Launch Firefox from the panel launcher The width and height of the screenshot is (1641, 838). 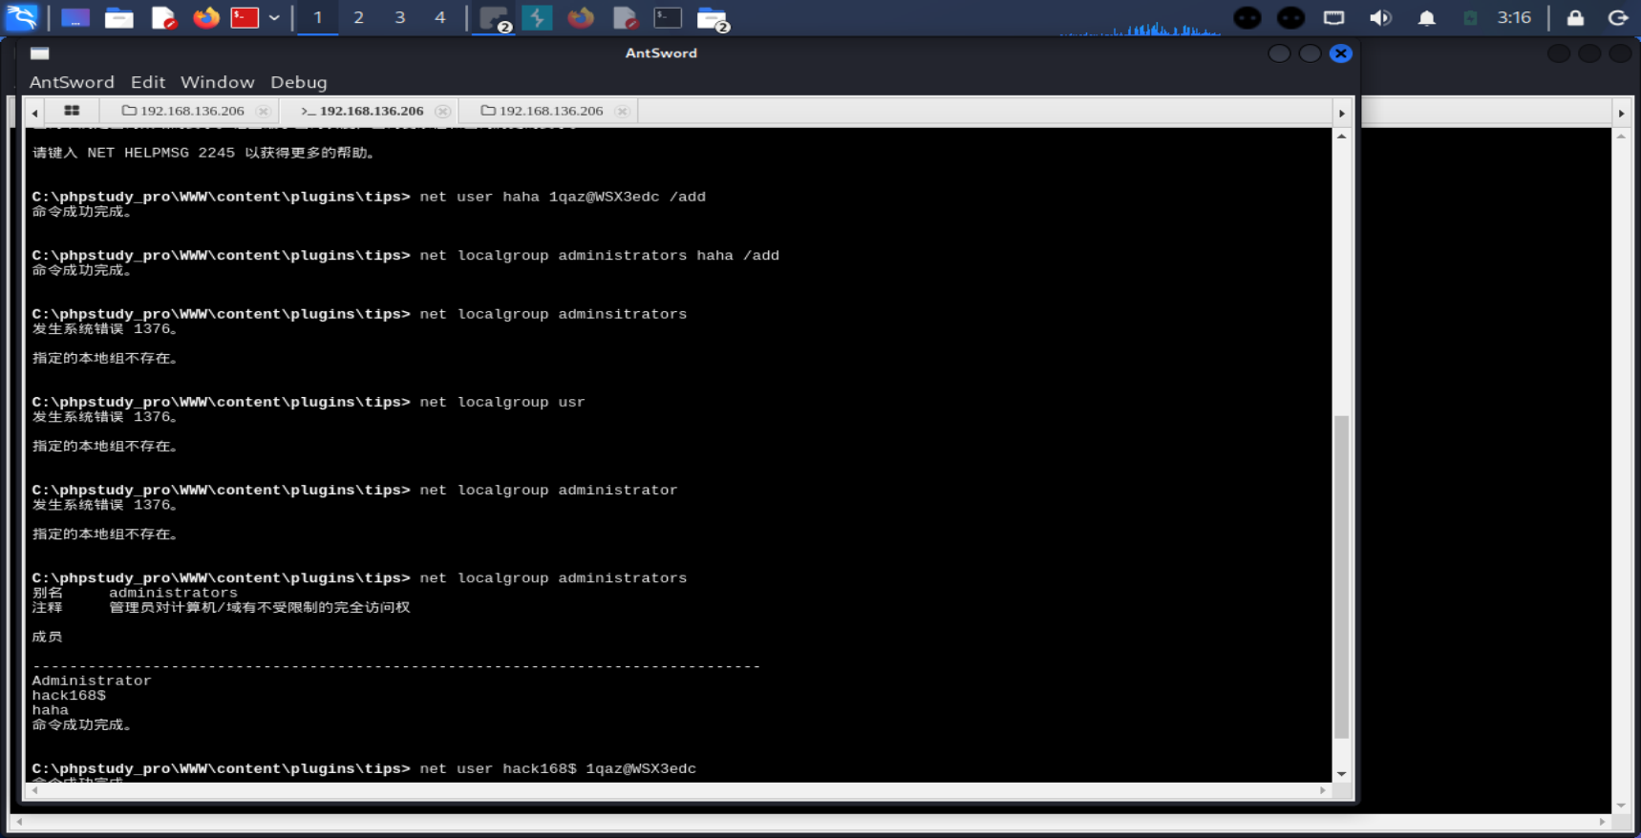[205, 17]
